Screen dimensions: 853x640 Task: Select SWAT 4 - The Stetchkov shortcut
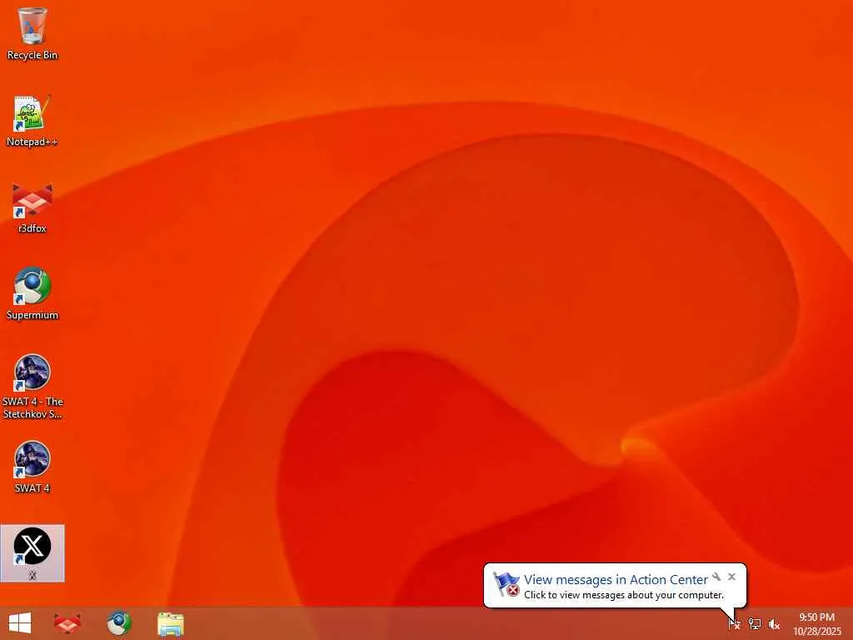click(32, 387)
